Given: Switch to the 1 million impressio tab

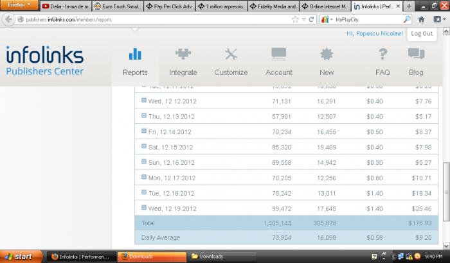Looking at the screenshot, I should 221,6.
